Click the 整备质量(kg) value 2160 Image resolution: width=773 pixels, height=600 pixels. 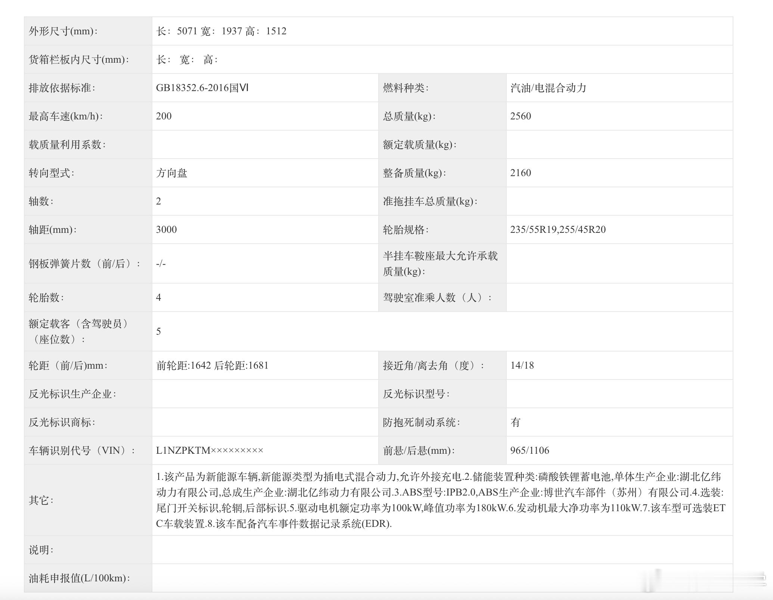click(x=521, y=173)
